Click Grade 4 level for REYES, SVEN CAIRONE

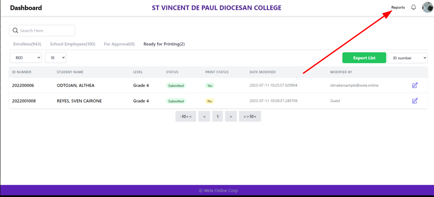tap(141, 101)
